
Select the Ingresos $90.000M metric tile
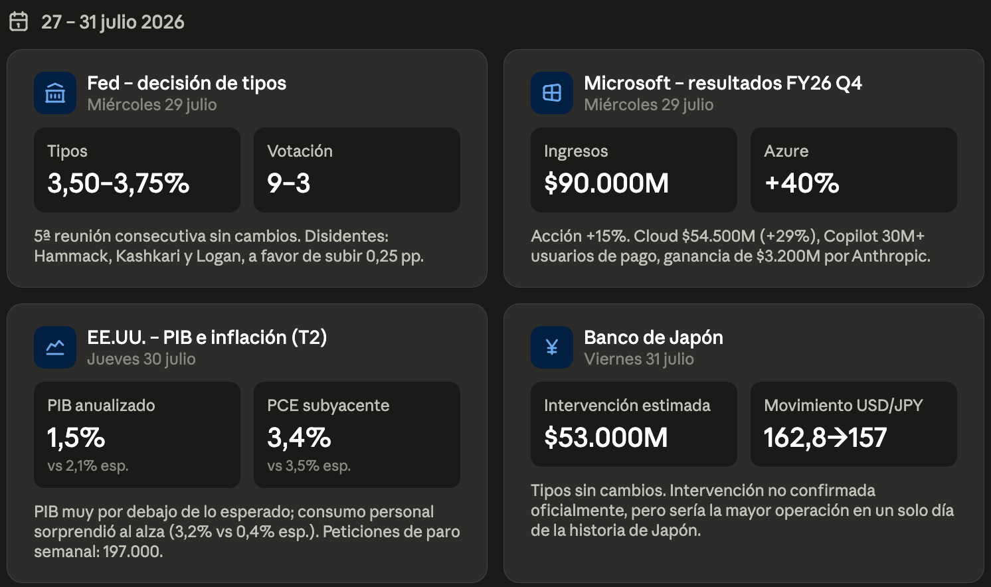coord(634,170)
